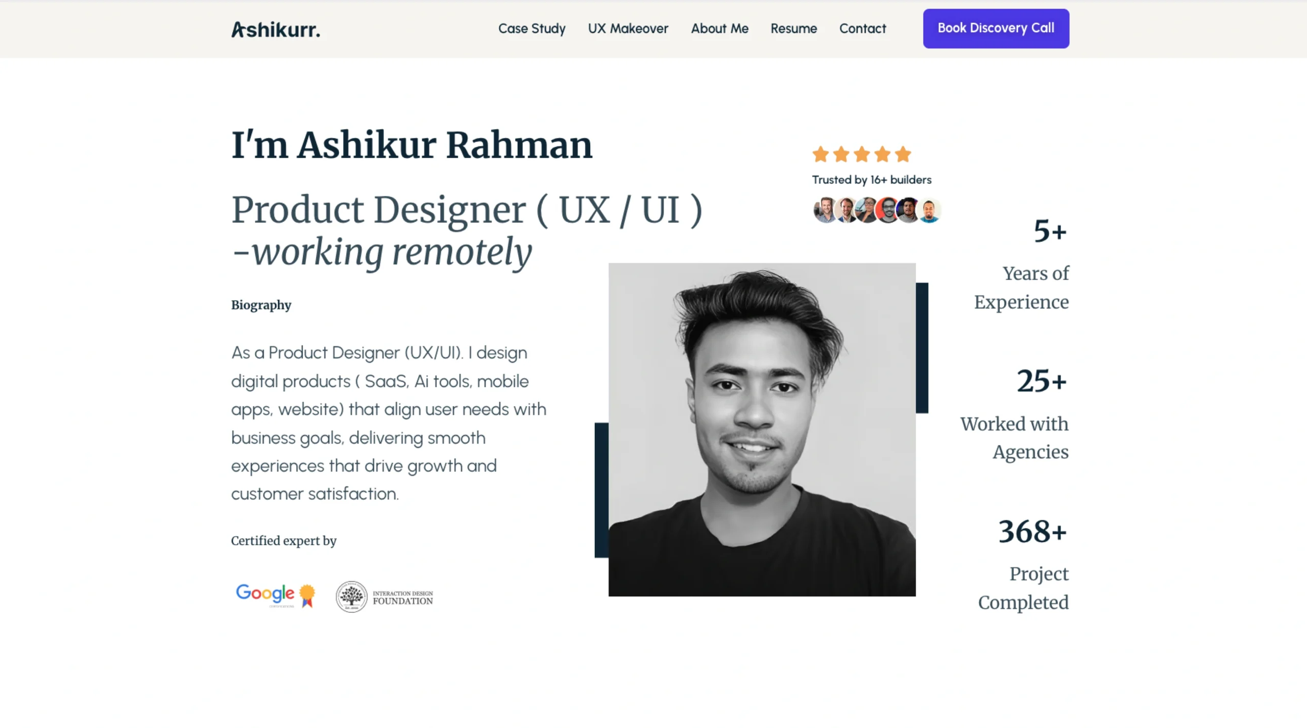Navigate to the UX Makeover section

[x=628, y=29]
